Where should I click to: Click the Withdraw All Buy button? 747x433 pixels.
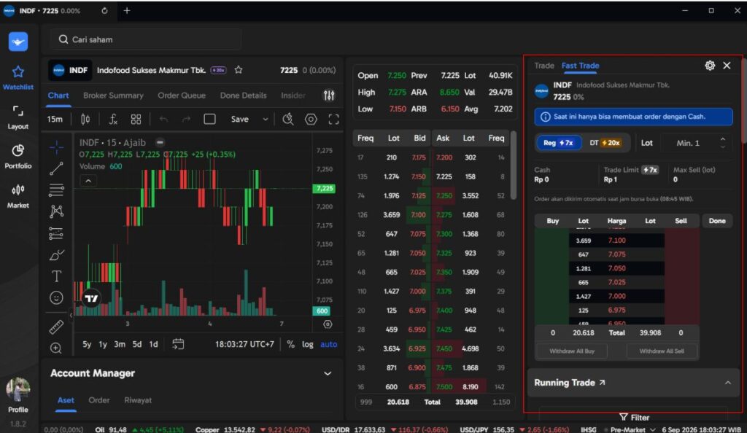(x=572, y=351)
